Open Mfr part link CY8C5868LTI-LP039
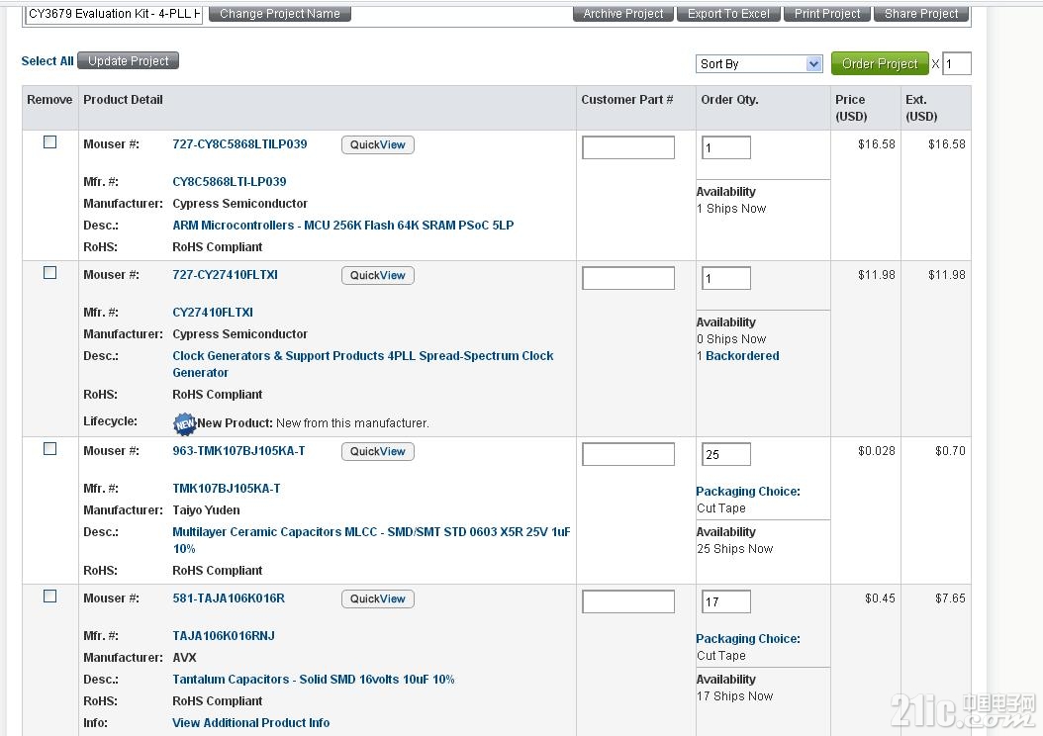This screenshot has height=736, width=1043. (230, 181)
